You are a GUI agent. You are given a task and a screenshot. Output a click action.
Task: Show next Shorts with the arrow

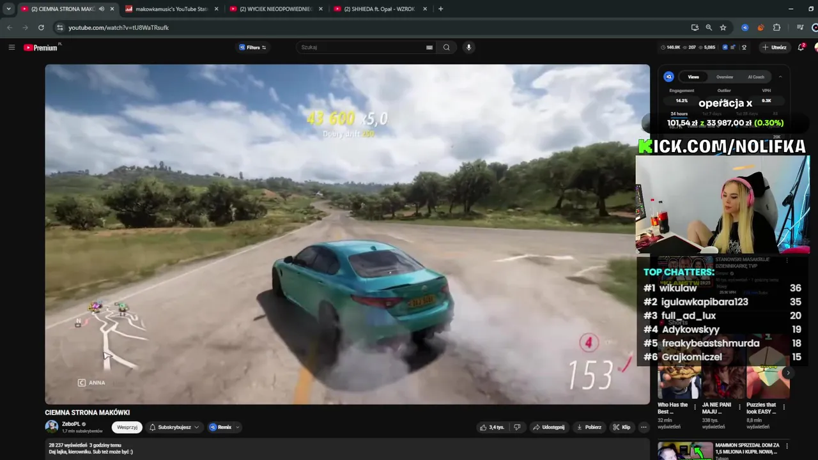787,373
